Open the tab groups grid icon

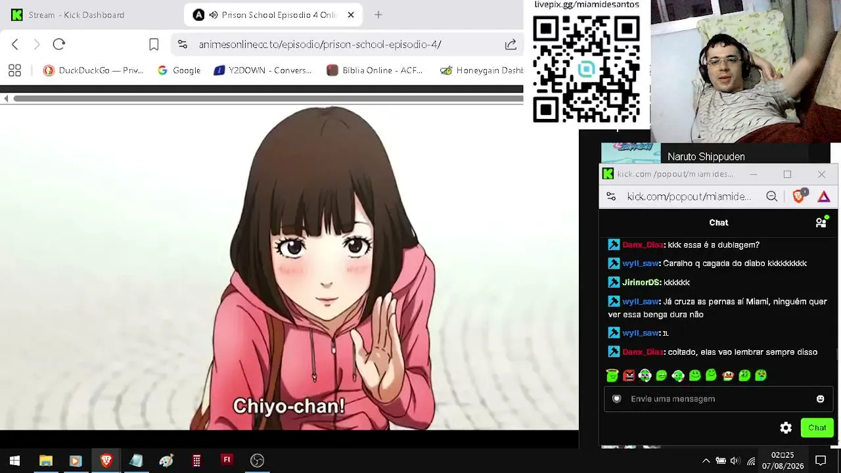click(x=14, y=70)
